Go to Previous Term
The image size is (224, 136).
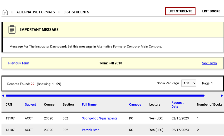19,63
